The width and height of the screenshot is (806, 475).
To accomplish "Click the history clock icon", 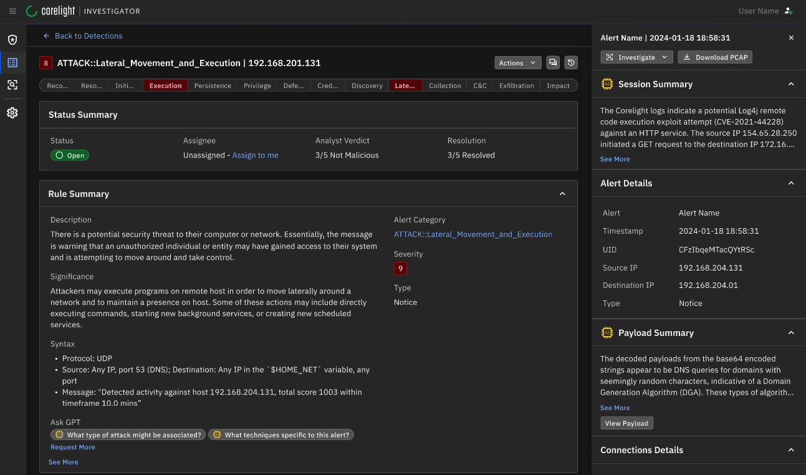I will click(571, 62).
